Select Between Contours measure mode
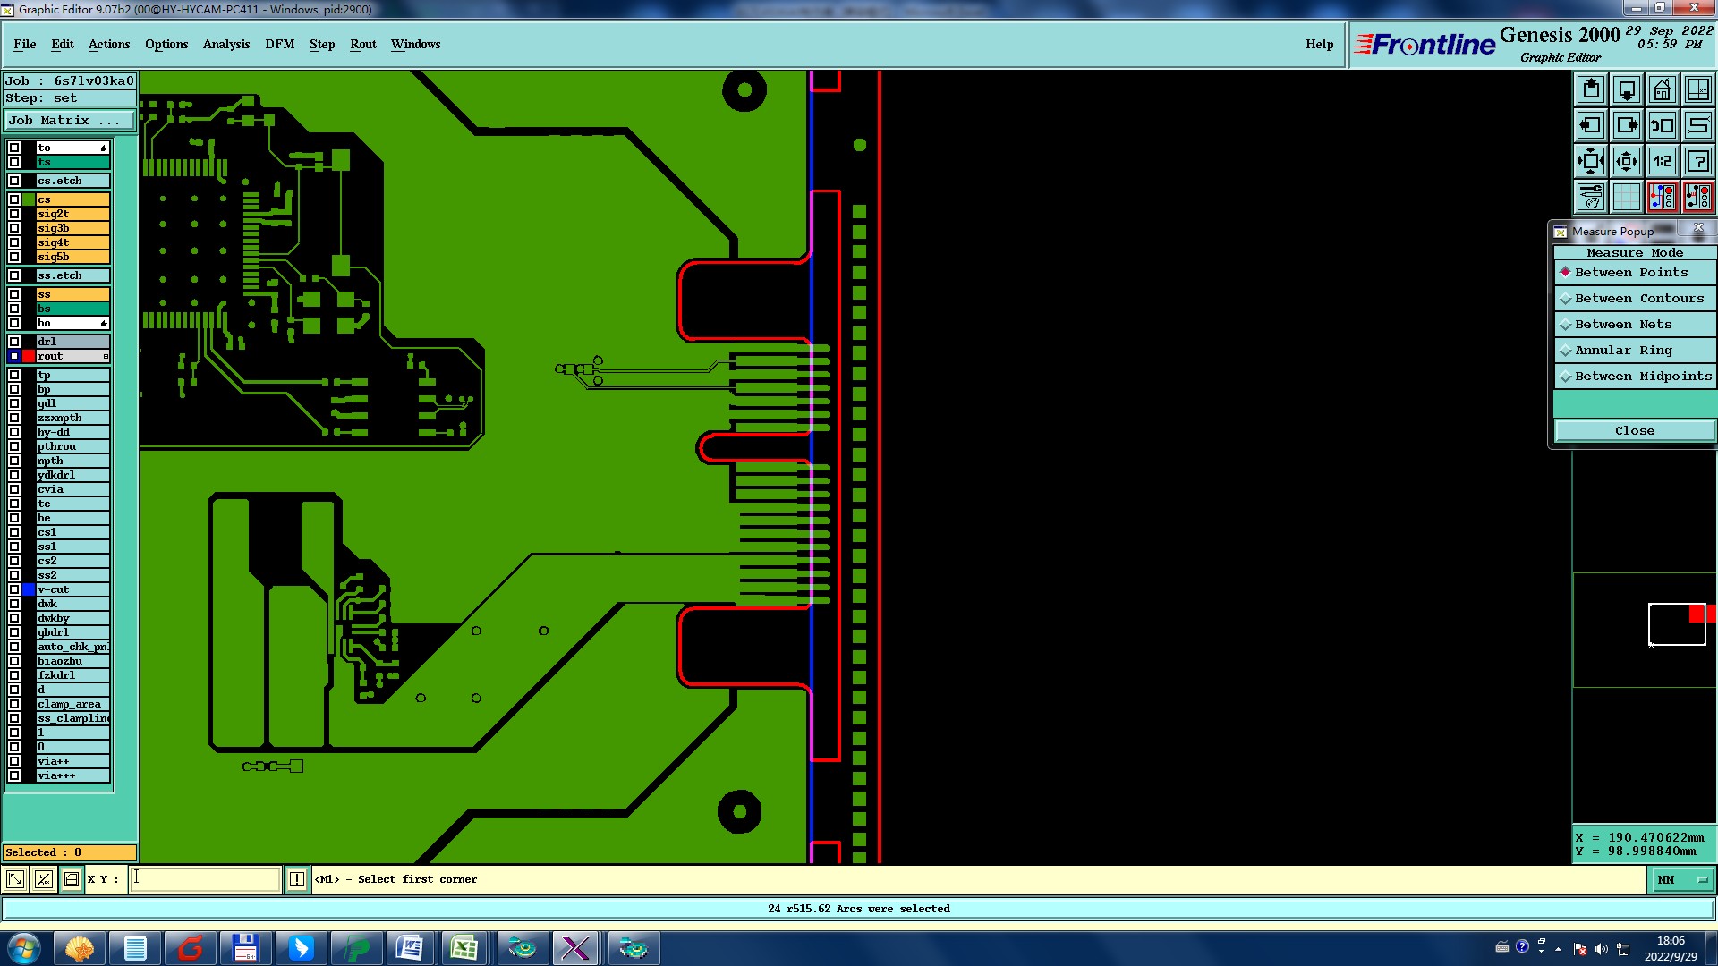 [1638, 299]
